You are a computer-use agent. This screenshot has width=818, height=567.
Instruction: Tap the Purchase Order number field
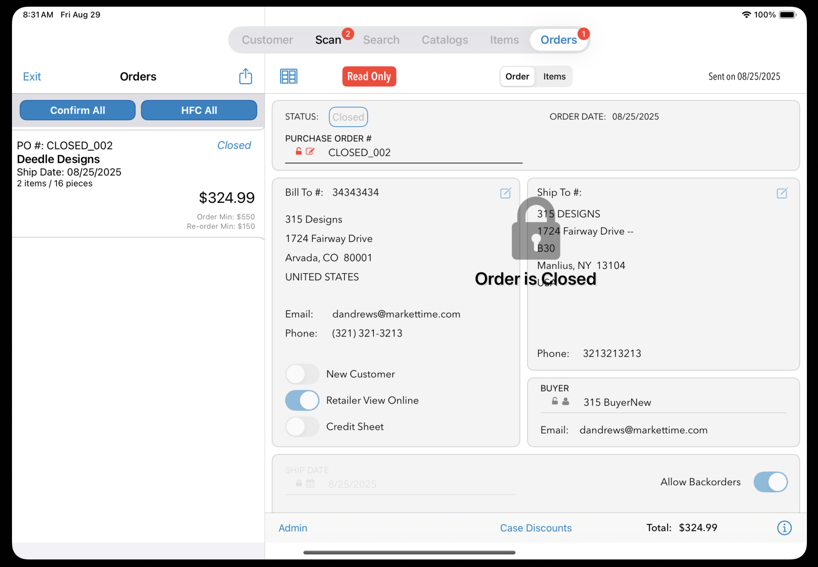[404, 152]
